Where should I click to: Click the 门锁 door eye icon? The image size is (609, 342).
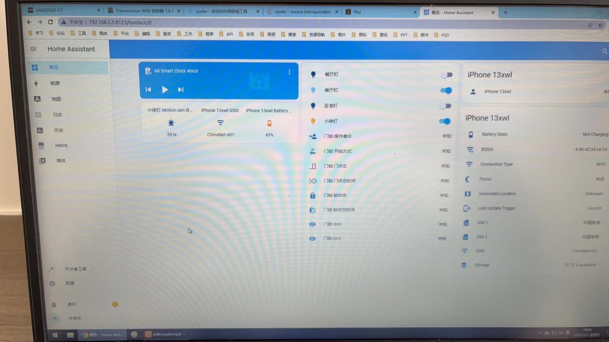(312, 224)
